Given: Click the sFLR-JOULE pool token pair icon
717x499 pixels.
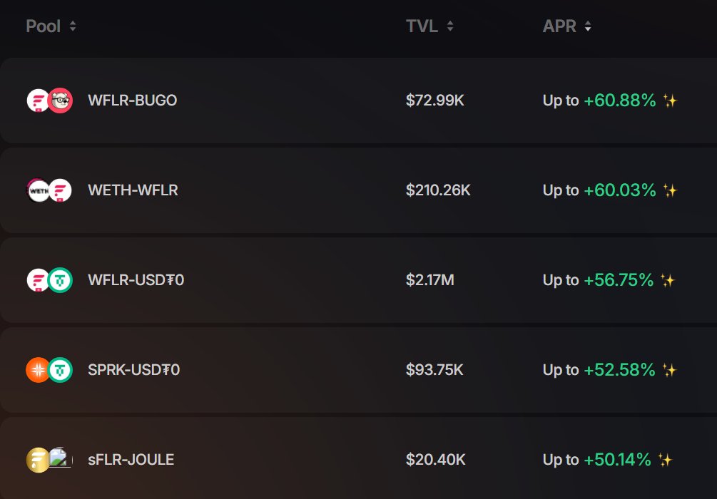Looking at the screenshot, I should (x=49, y=460).
